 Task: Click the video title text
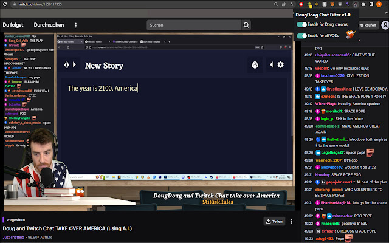tap(67, 228)
